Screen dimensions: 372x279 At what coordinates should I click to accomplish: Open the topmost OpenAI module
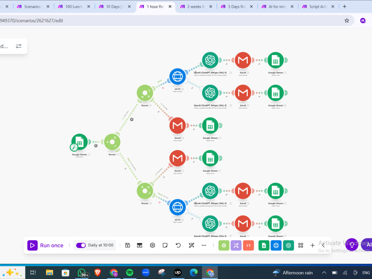(x=210, y=60)
